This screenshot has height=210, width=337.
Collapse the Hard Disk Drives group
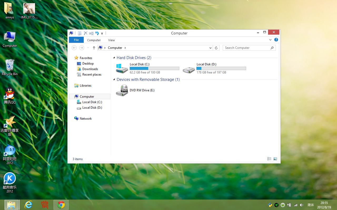[x=114, y=58]
